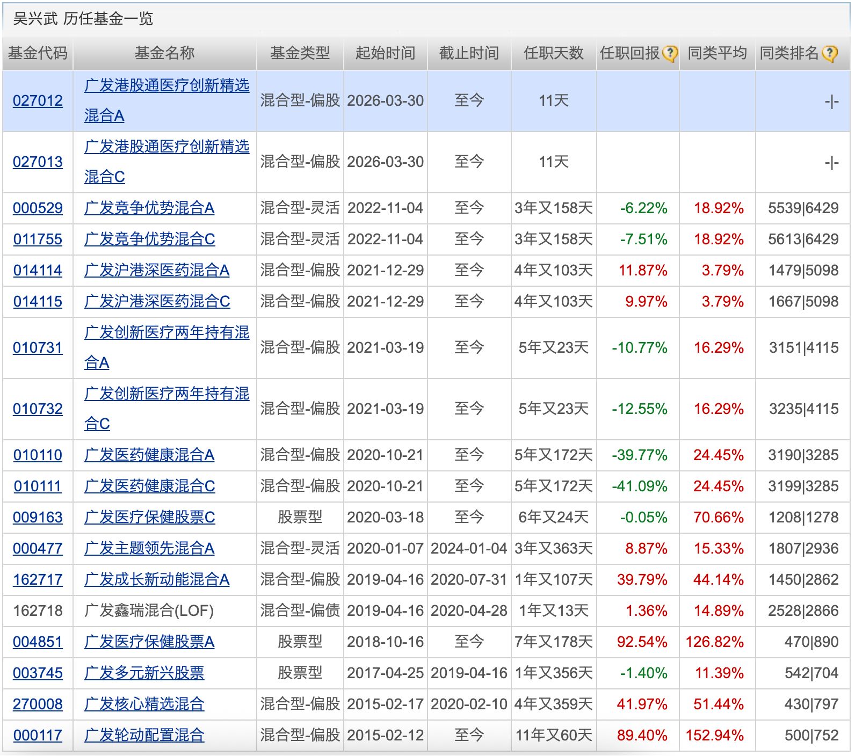Click the 基金代码 column header
This screenshot has height=756, width=855.
pyautogui.click(x=38, y=53)
